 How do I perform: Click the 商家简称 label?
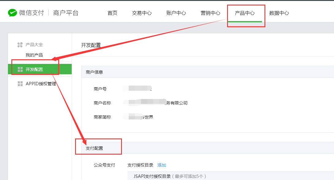coord(102,117)
